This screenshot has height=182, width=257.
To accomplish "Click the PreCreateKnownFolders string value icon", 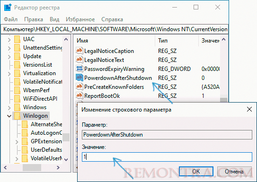I will click(80, 87).
